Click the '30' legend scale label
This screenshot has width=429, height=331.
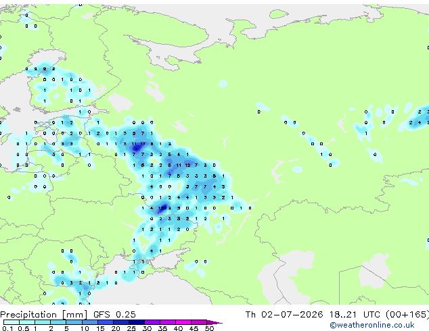point(147,328)
